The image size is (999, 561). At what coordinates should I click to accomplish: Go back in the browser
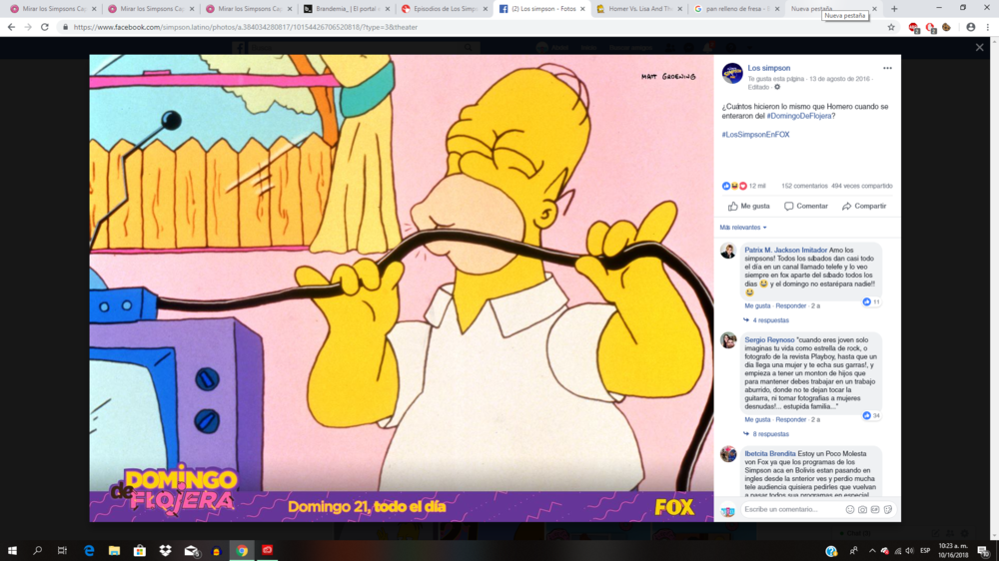pos(11,27)
